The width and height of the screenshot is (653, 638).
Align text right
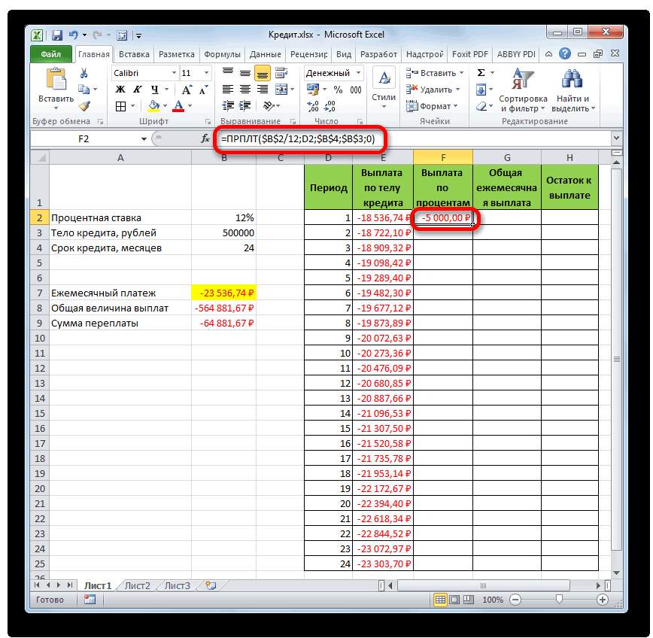click(x=263, y=89)
